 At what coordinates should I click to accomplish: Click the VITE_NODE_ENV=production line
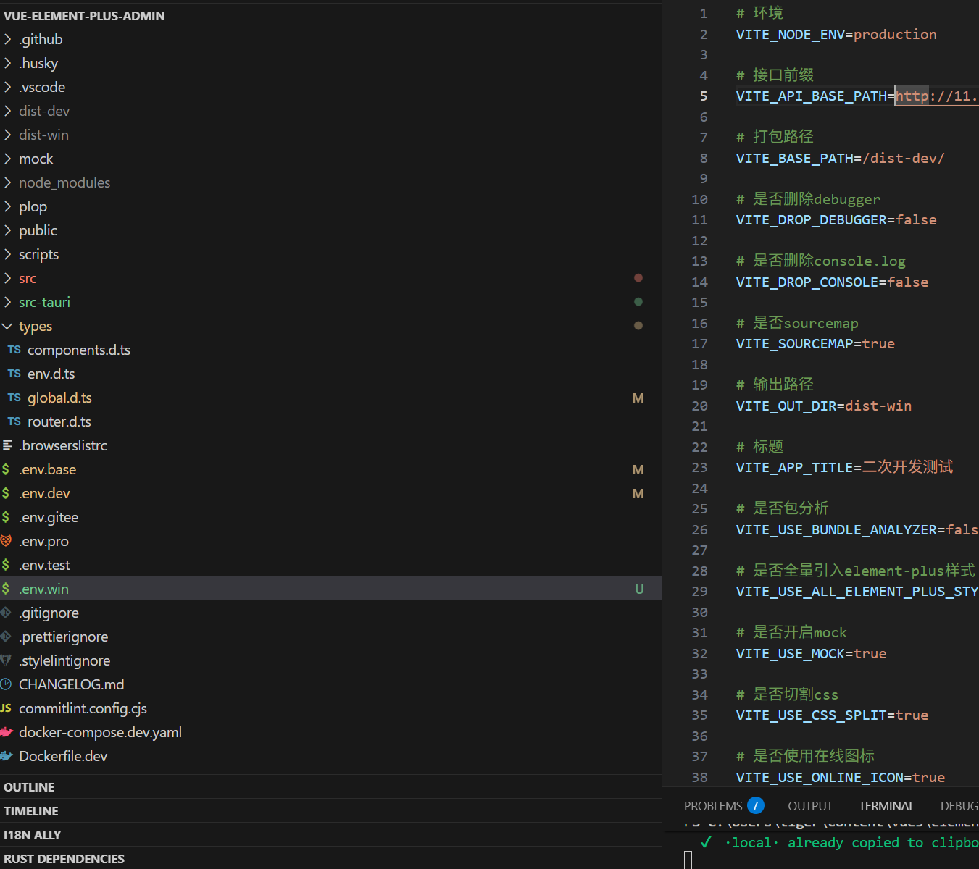(x=836, y=35)
